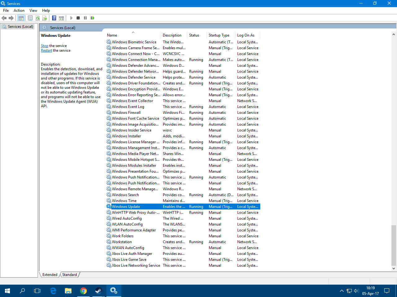
Task: Select Windows Firewall service row
Action: pyautogui.click(x=183, y=113)
